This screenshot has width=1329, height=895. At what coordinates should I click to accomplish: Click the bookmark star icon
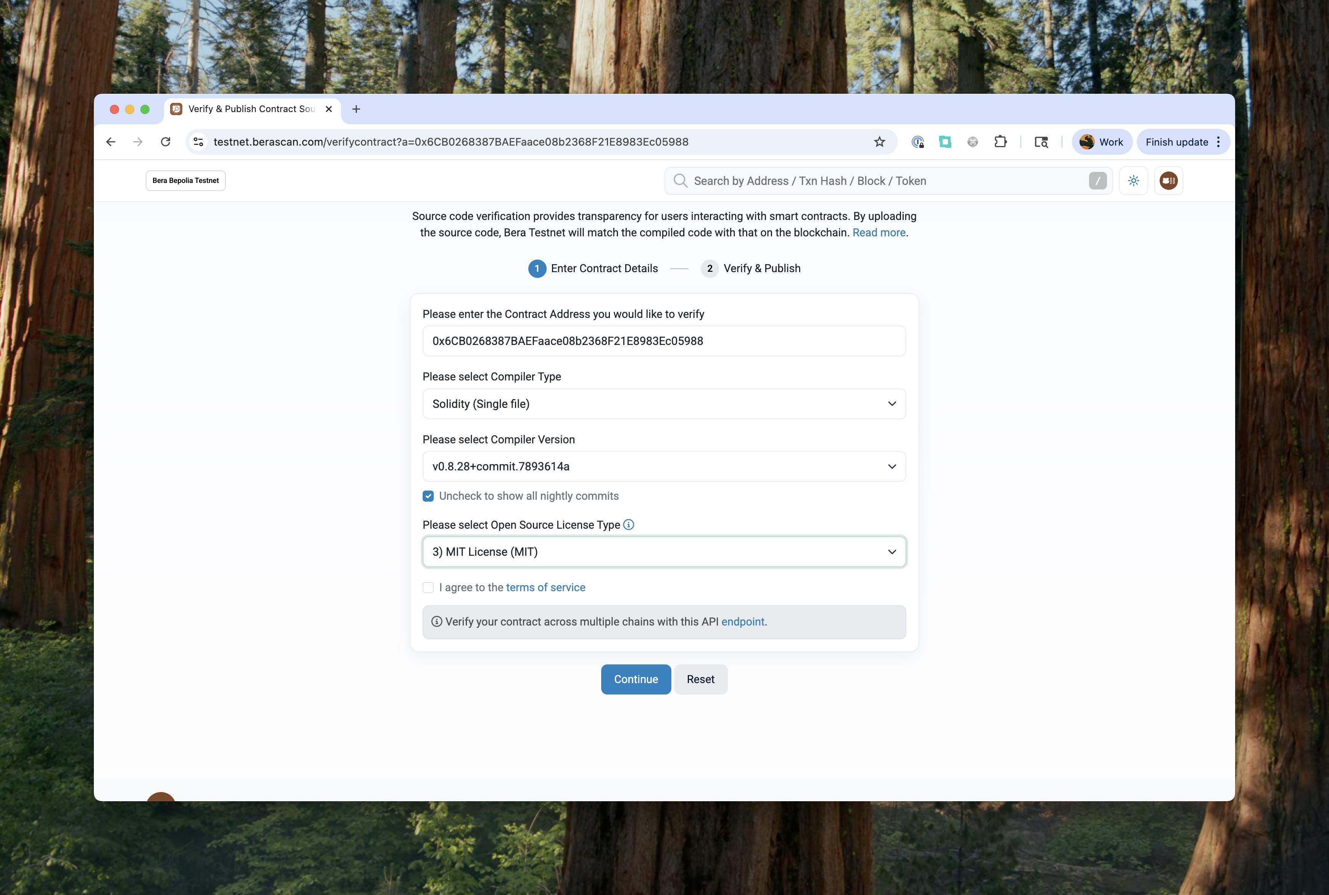[879, 142]
